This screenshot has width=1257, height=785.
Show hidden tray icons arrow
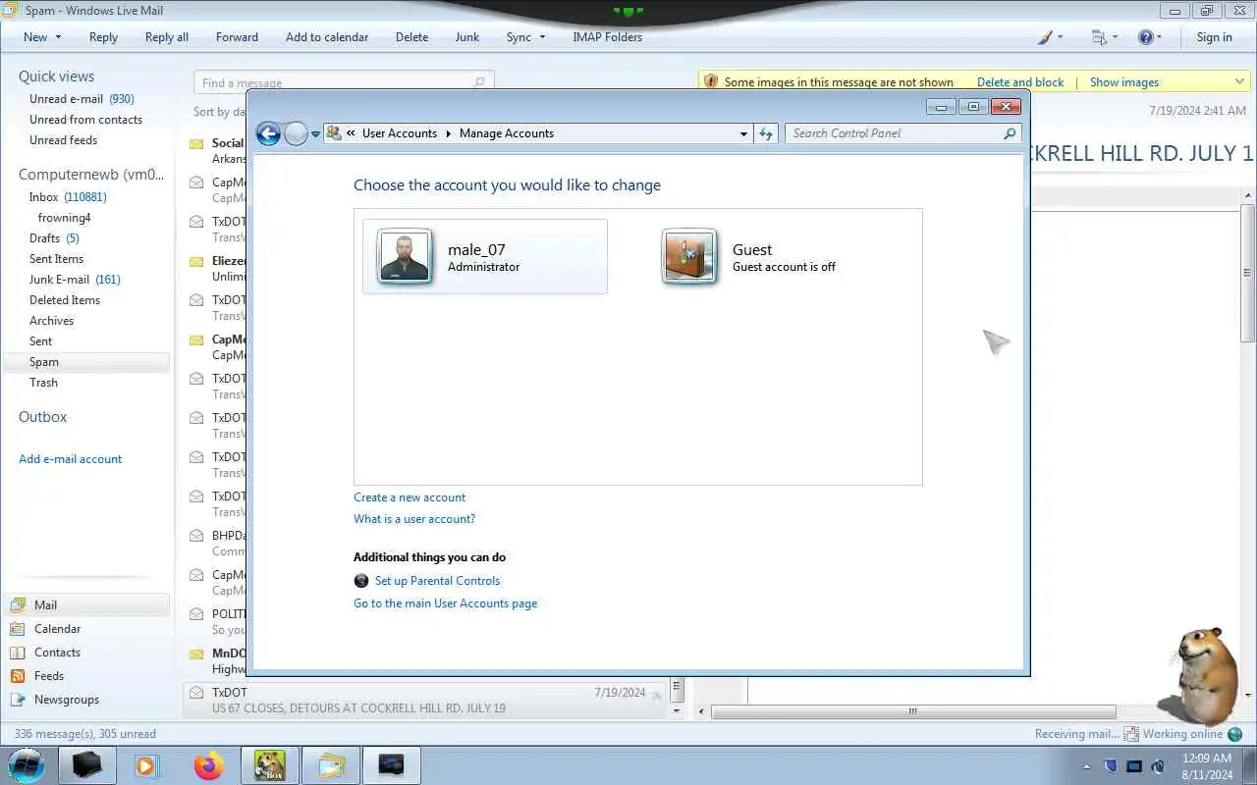tap(1087, 766)
